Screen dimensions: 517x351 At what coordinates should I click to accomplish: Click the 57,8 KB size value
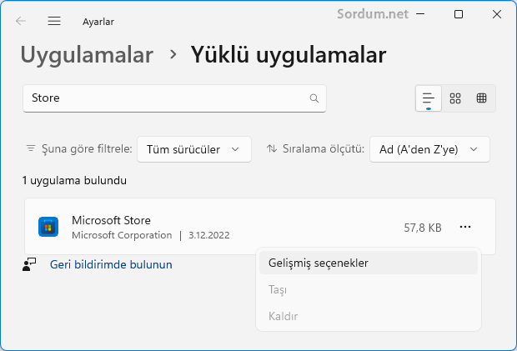423,228
